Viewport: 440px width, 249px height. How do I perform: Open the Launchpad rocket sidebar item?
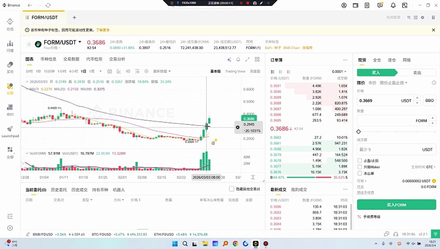pyautogui.click(x=10, y=131)
